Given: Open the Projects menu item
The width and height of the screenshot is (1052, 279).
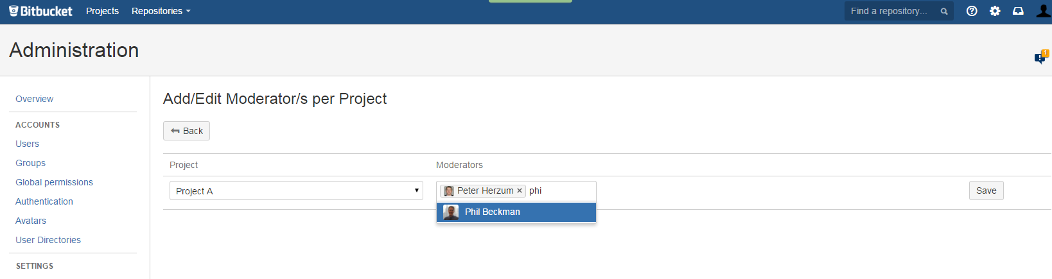Looking at the screenshot, I should [x=102, y=11].
